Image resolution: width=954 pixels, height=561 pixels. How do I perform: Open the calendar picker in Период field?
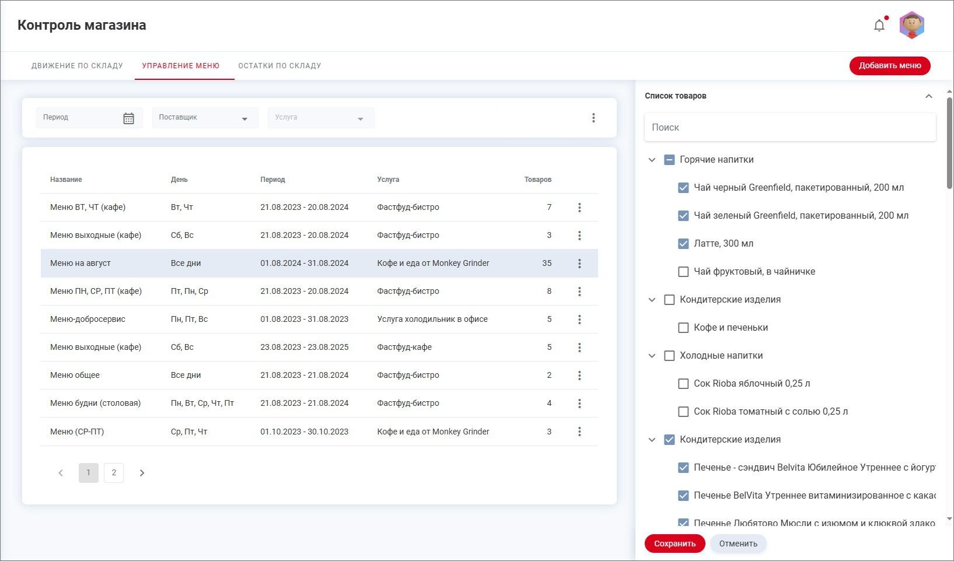coord(128,118)
